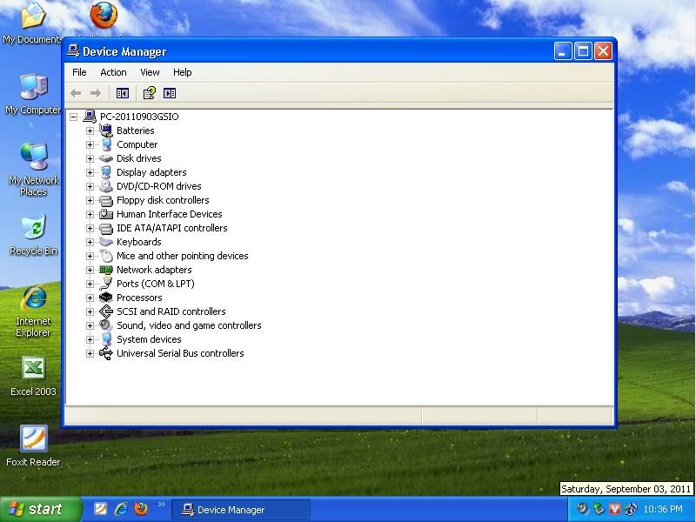696x522 pixels.
Task: Click the toolbar Properties help icon
Action: point(149,93)
